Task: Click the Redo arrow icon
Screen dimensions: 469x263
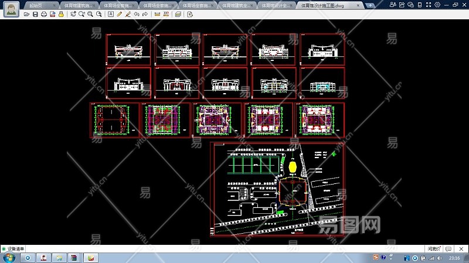Action: pos(145,14)
